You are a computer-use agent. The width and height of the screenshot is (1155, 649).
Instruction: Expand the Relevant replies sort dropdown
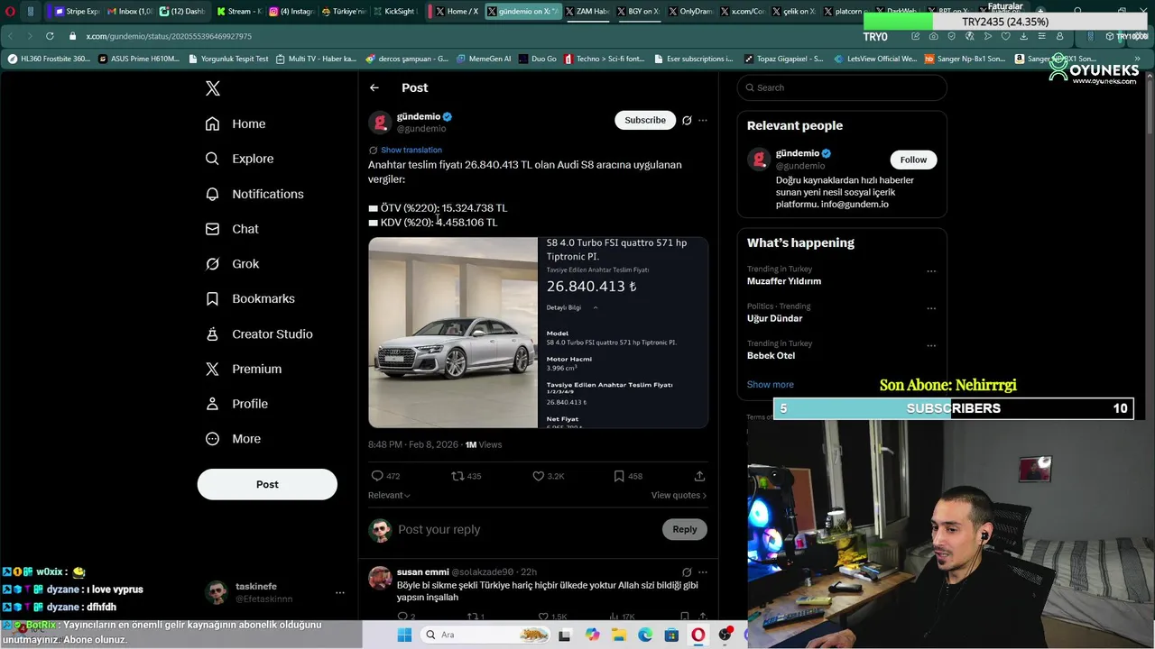tap(389, 495)
